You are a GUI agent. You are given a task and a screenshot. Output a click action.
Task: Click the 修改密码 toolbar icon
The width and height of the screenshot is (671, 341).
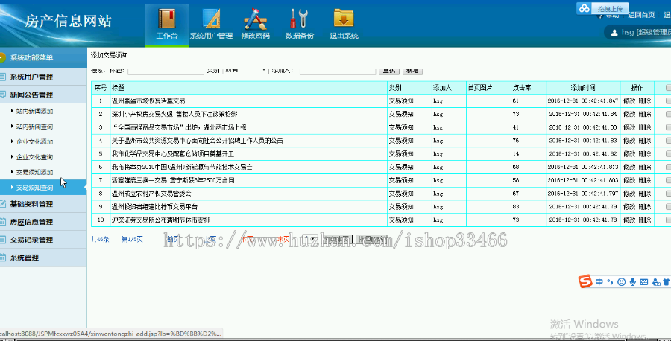click(256, 19)
